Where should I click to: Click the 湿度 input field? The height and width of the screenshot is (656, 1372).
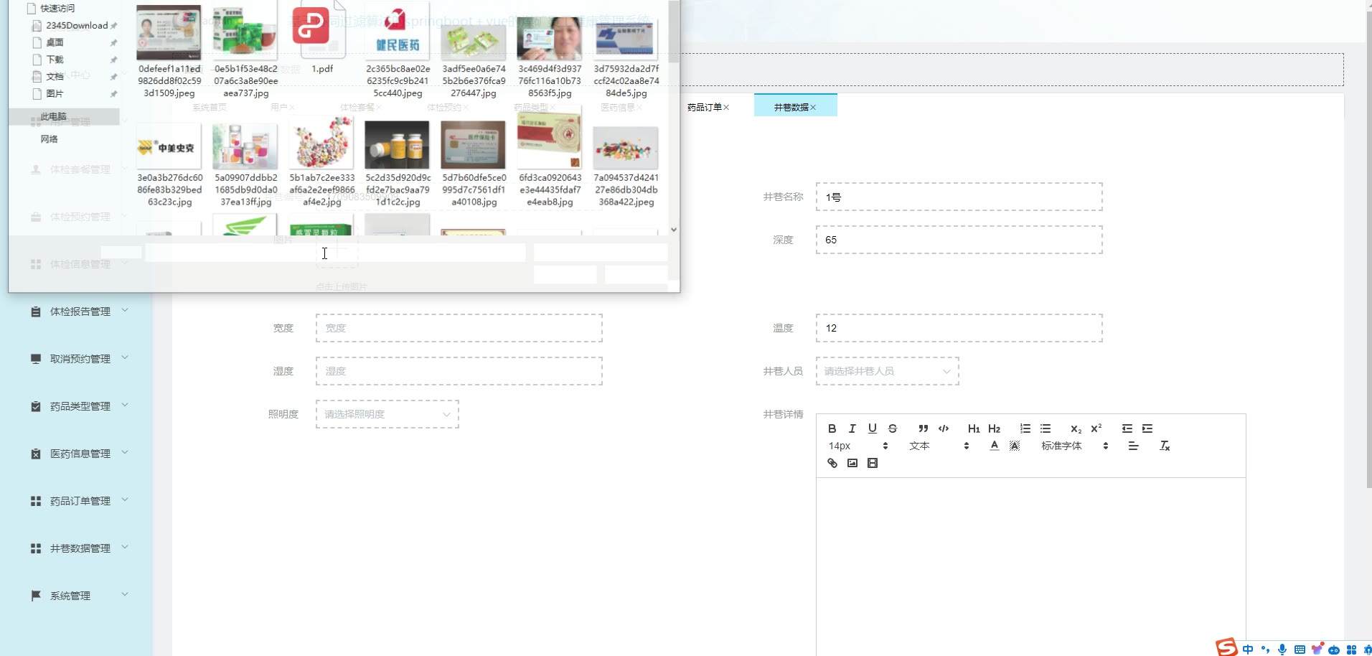click(459, 371)
